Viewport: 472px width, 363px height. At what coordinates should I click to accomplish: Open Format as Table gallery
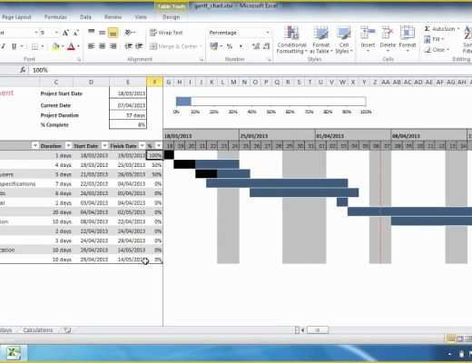click(x=321, y=40)
